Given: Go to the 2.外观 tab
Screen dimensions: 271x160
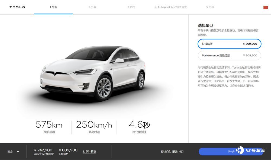Looking at the screenshot, I should (92, 7).
